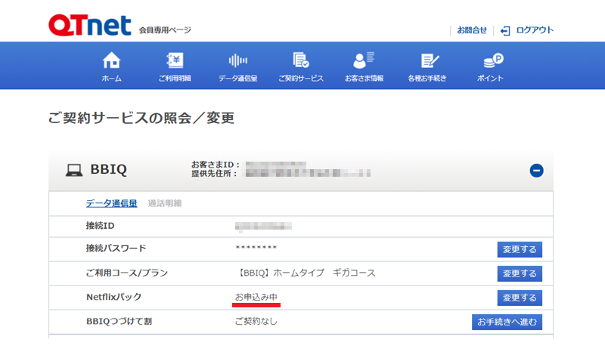Click the Netflixパック row label
The image size is (605, 361).
pos(114,297)
